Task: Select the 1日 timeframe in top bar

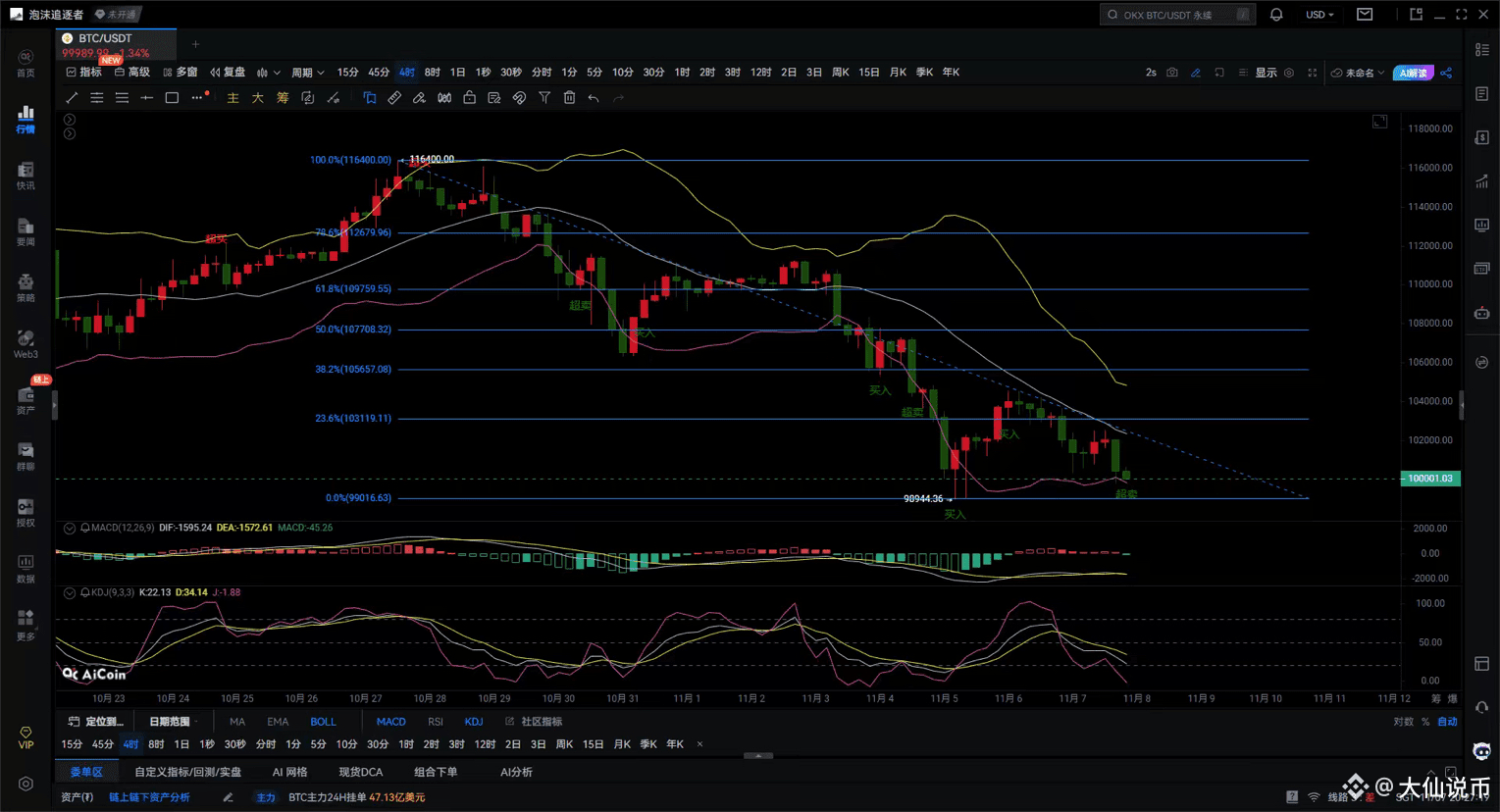Action: pyautogui.click(x=457, y=73)
